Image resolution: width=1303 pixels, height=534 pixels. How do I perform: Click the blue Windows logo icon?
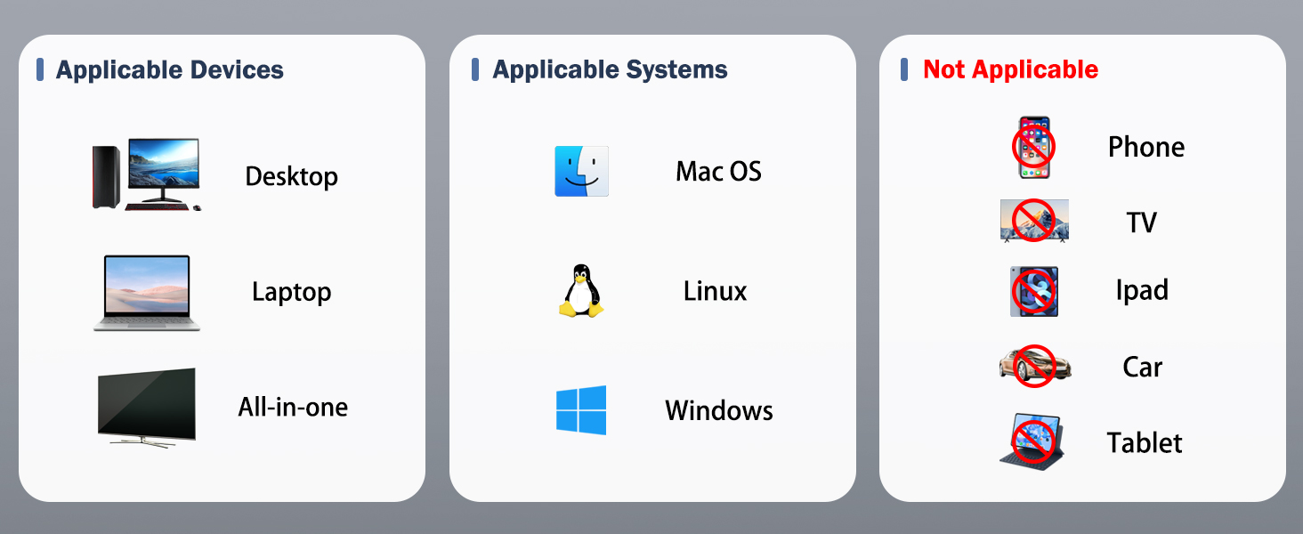pyautogui.click(x=581, y=410)
